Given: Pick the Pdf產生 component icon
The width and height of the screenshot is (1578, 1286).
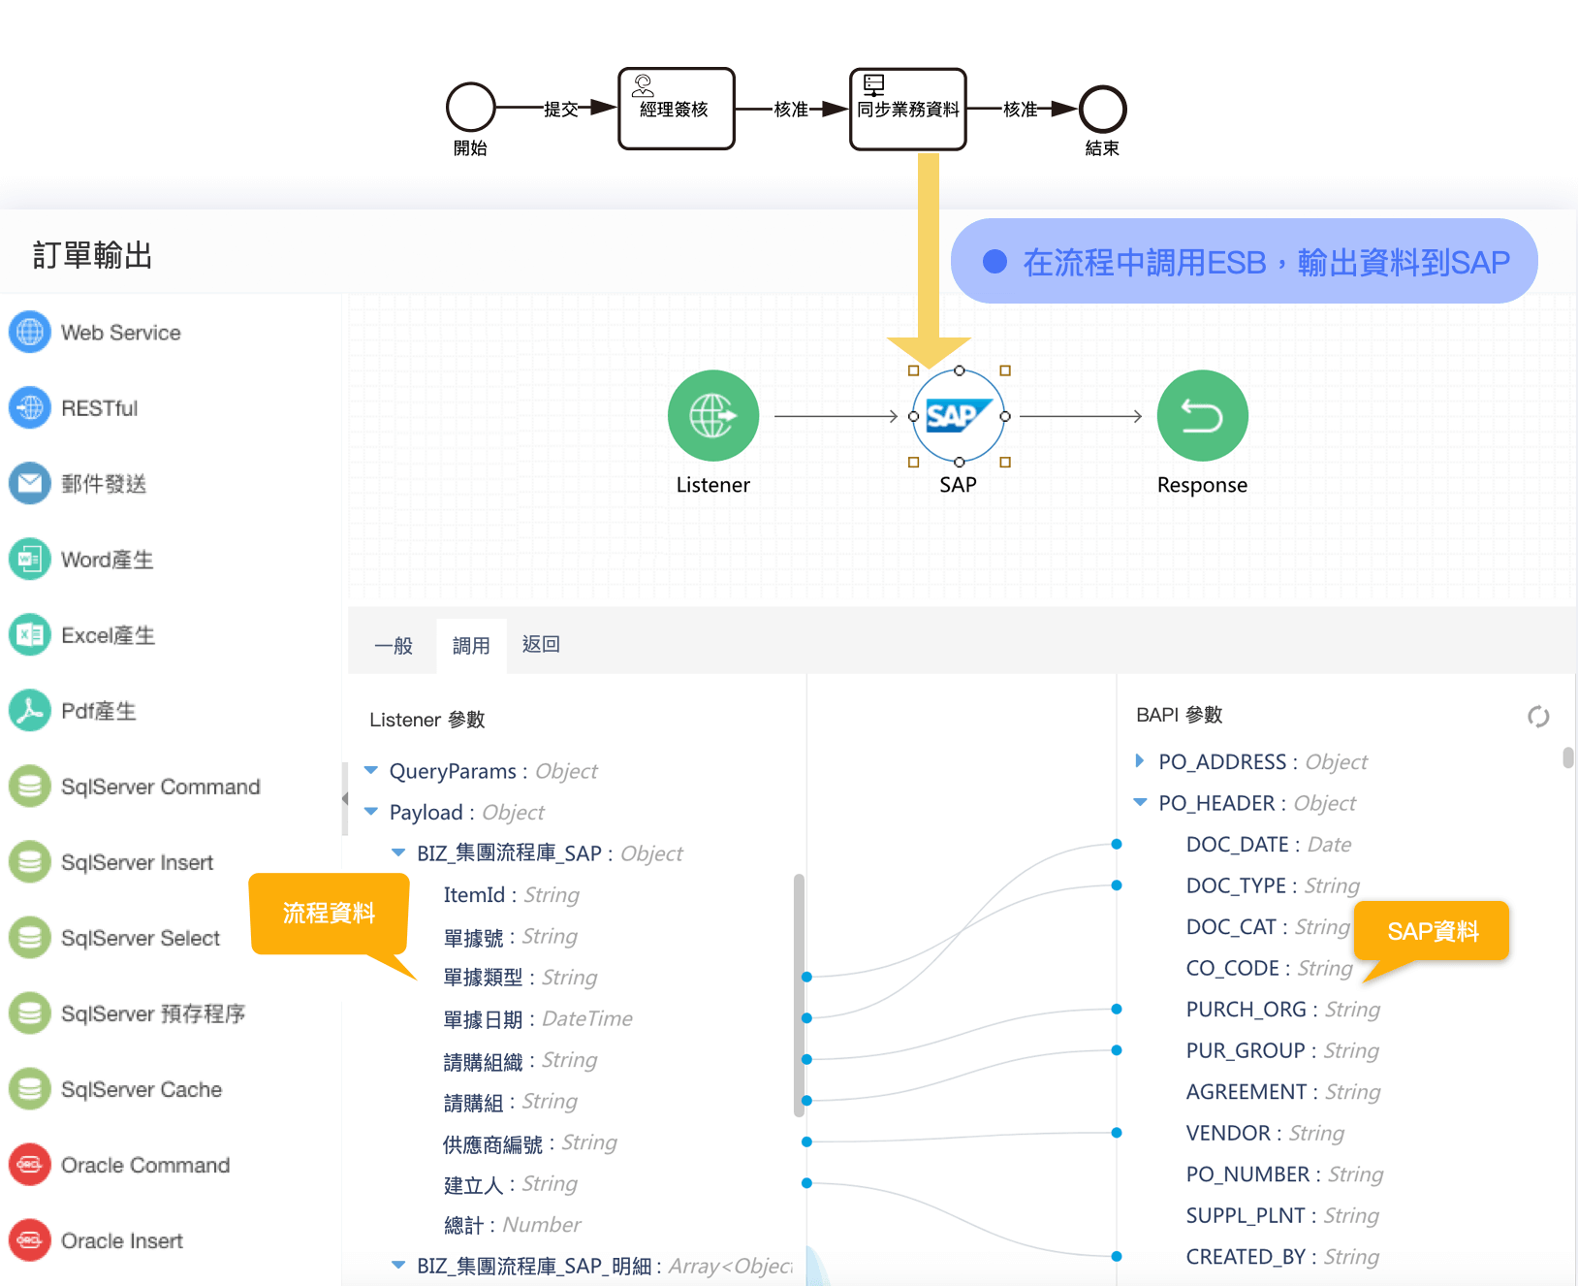Looking at the screenshot, I should pos(30,711).
